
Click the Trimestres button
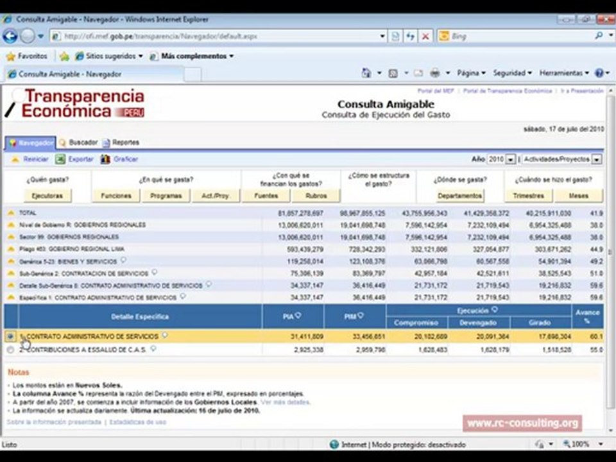pos(528,196)
